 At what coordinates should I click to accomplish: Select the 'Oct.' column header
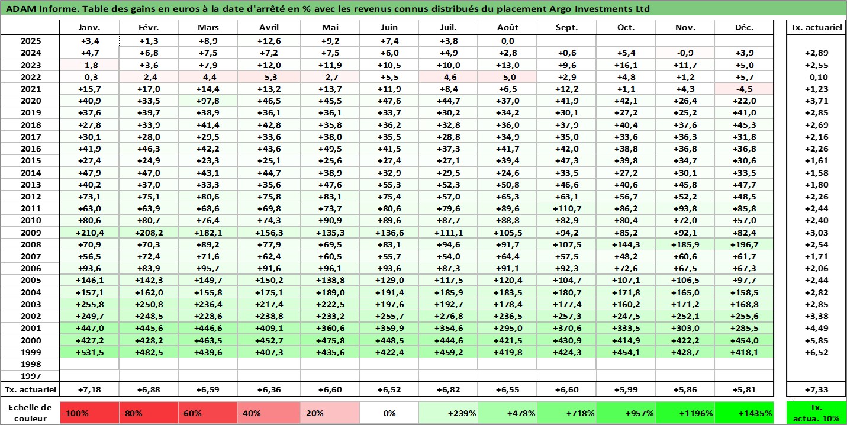[x=626, y=28]
